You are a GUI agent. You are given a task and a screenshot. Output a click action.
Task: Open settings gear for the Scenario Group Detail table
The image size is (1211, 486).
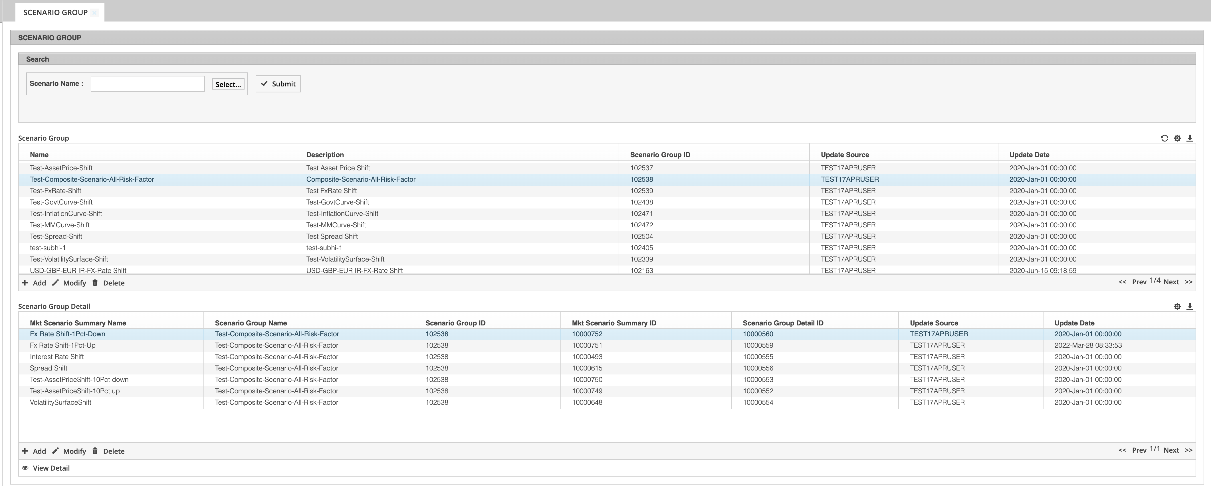tap(1177, 306)
